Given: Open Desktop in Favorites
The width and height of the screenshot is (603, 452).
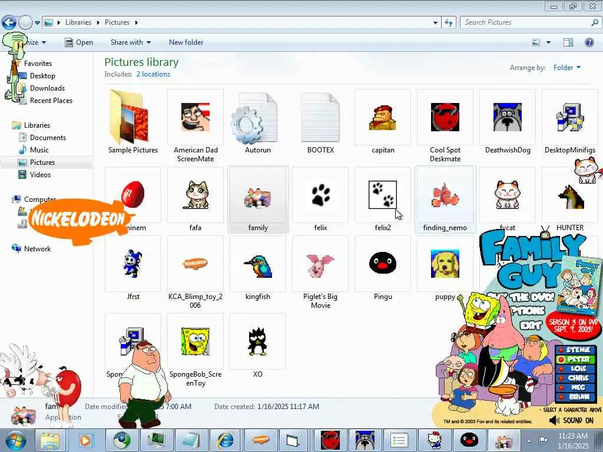Looking at the screenshot, I should click(x=42, y=76).
